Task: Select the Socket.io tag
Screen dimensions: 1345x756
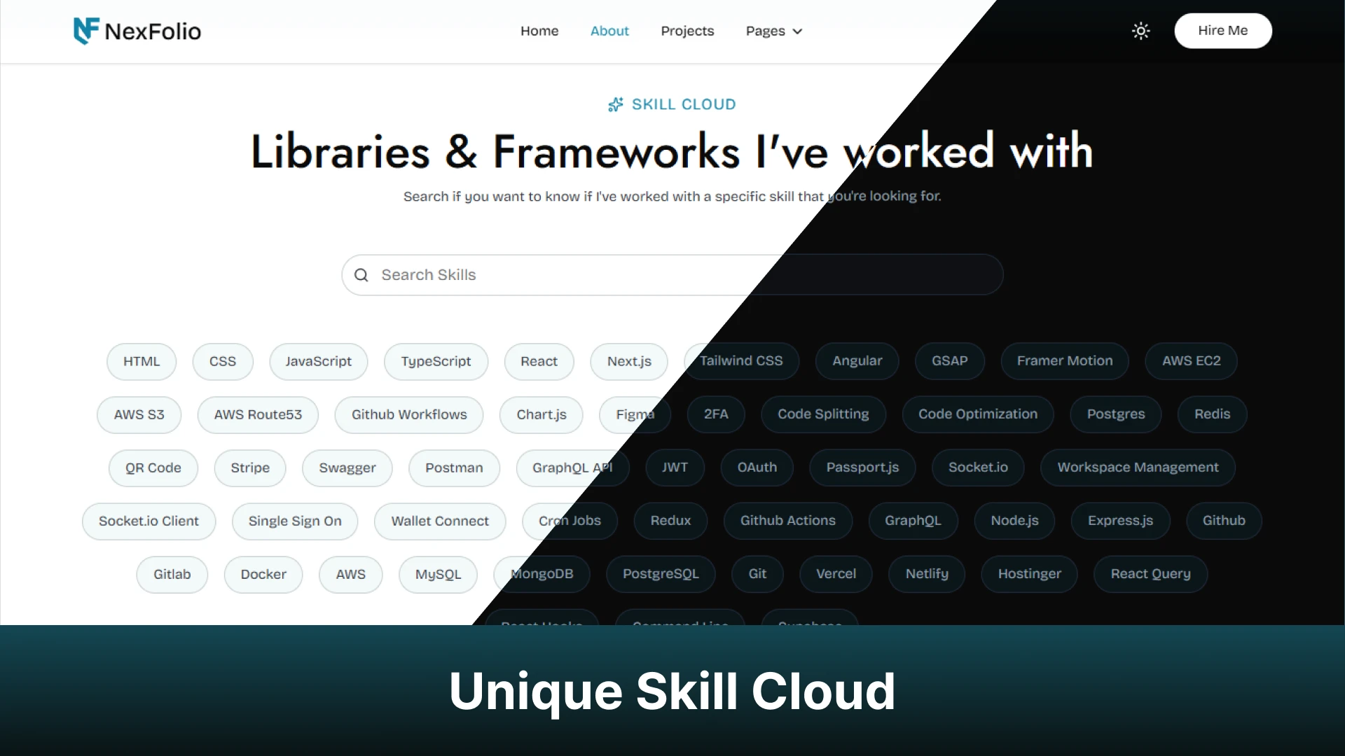Action: pos(978,467)
